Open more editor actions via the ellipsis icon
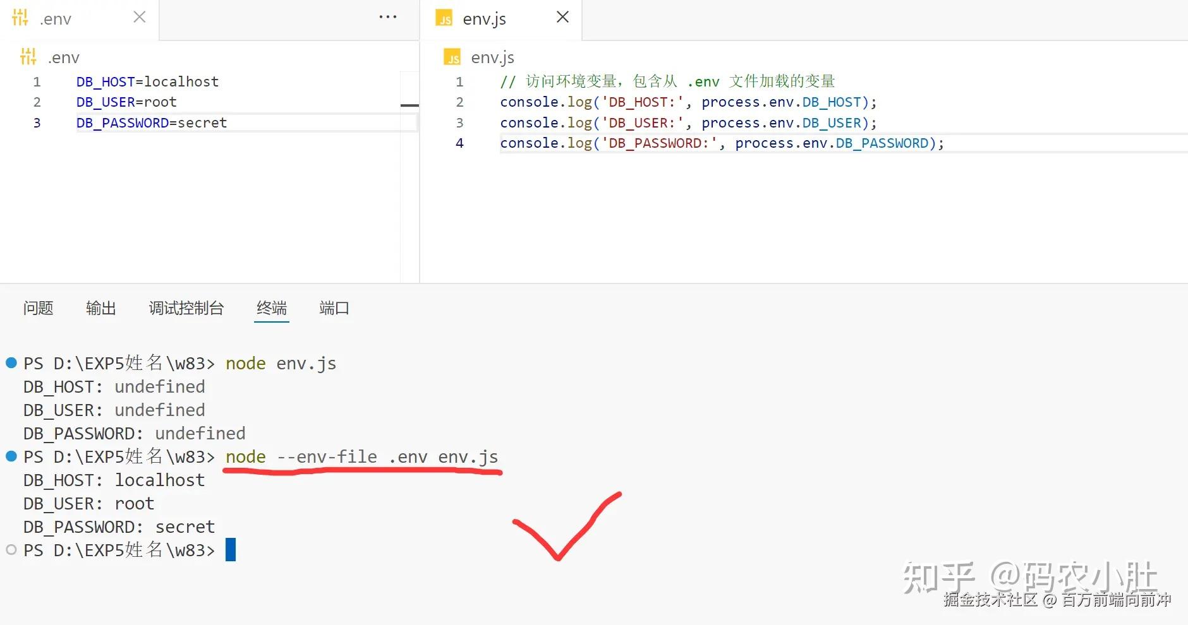Image resolution: width=1188 pixels, height=625 pixels. pyautogui.click(x=387, y=16)
